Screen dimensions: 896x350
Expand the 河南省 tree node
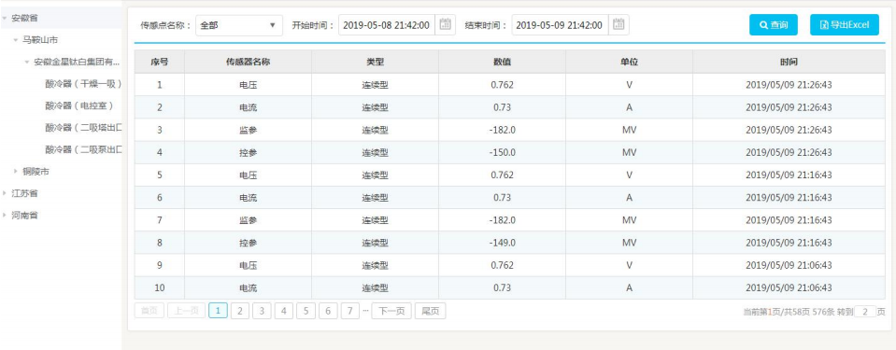pos(5,216)
